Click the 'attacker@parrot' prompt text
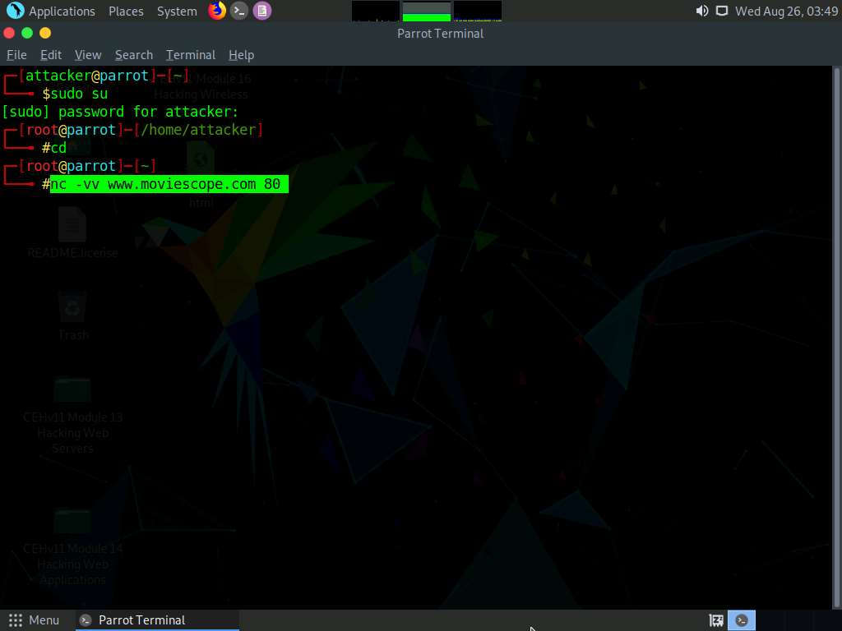 point(87,76)
